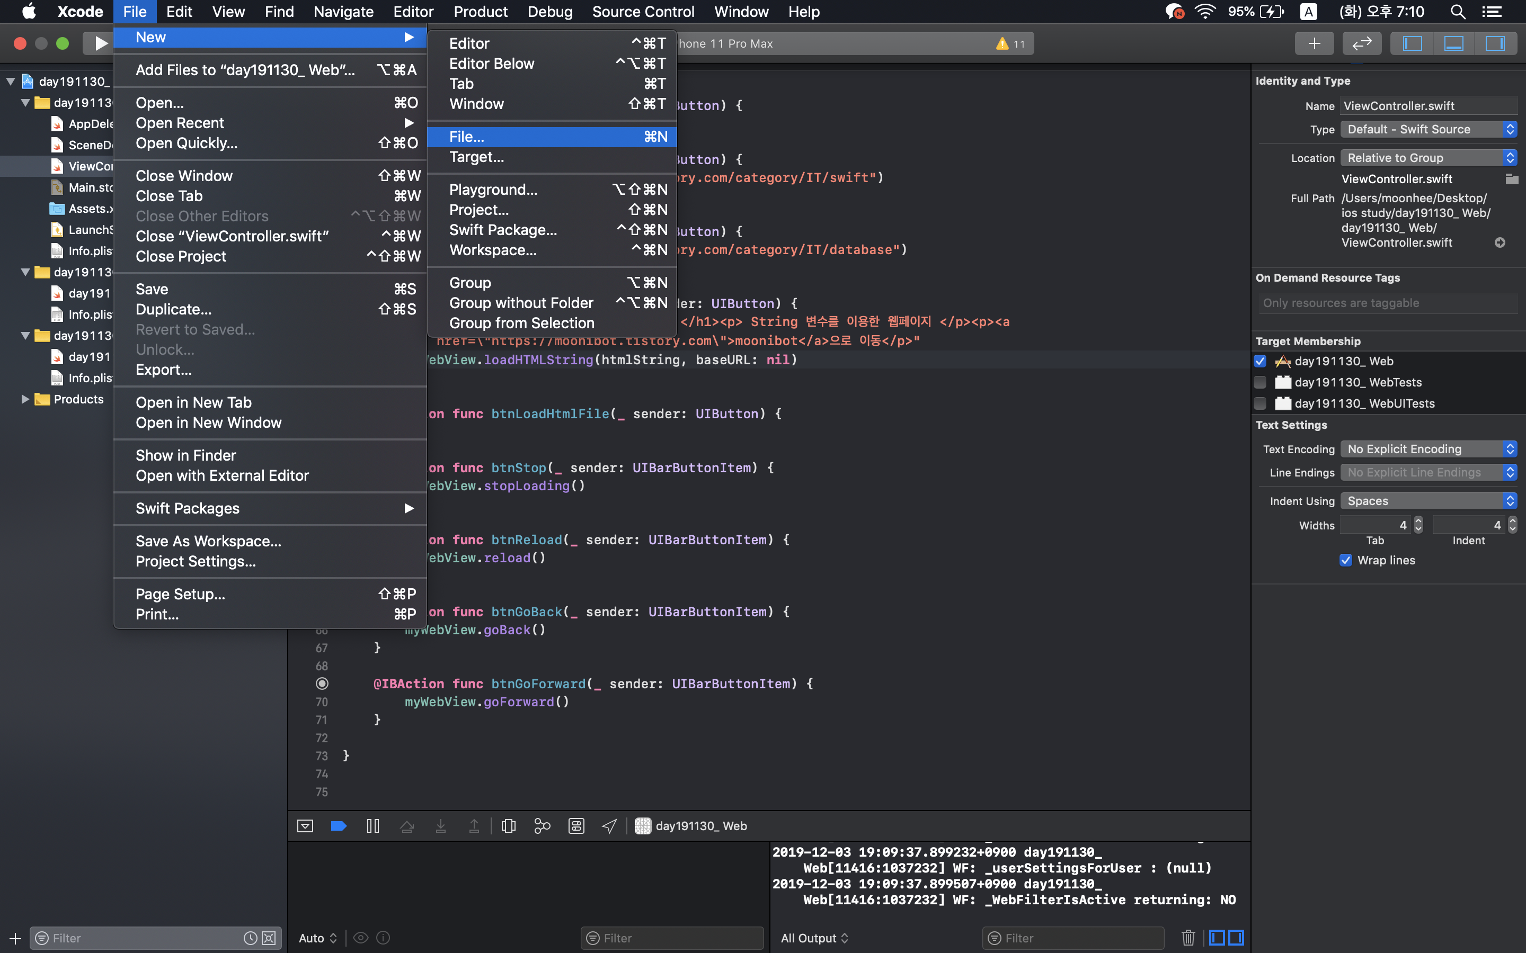Viewport: 1526px width, 953px height.
Task: Expand the Products folder in navigator
Action: click(25, 399)
